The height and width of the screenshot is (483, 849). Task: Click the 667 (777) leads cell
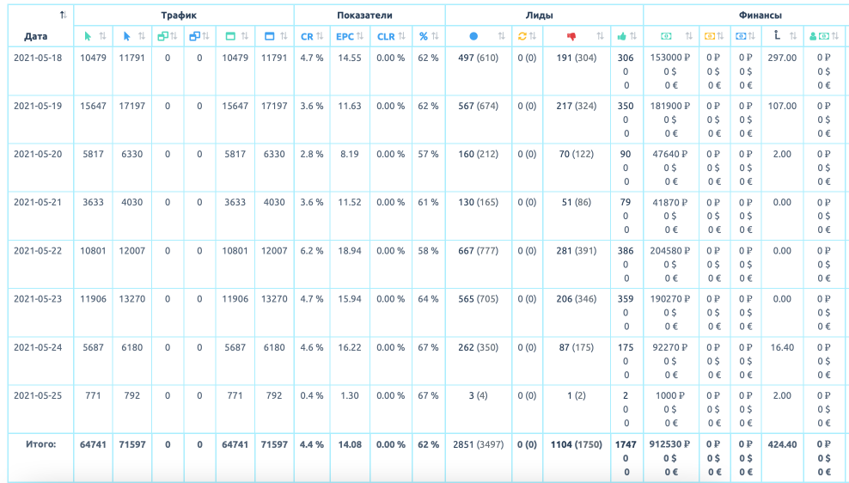tap(478, 251)
